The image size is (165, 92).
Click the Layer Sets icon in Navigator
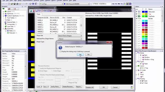coord(6,27)
